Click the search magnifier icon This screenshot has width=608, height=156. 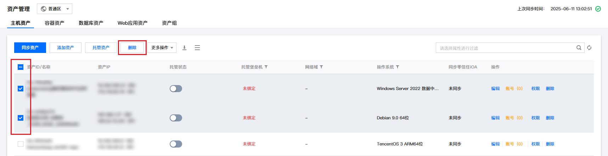pyautogui.click(x=579, y=48)
